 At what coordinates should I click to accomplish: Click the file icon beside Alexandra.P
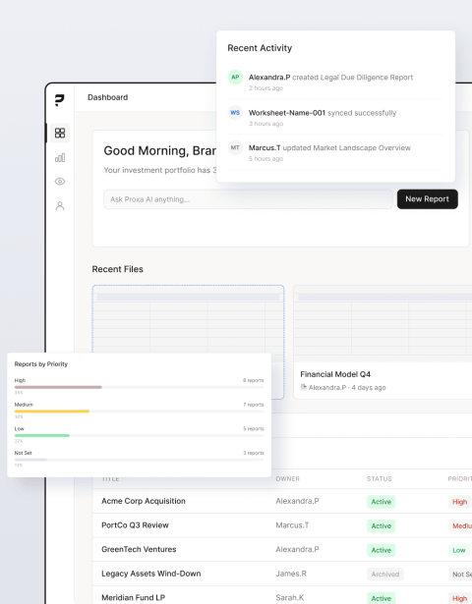tap(304, 387)
